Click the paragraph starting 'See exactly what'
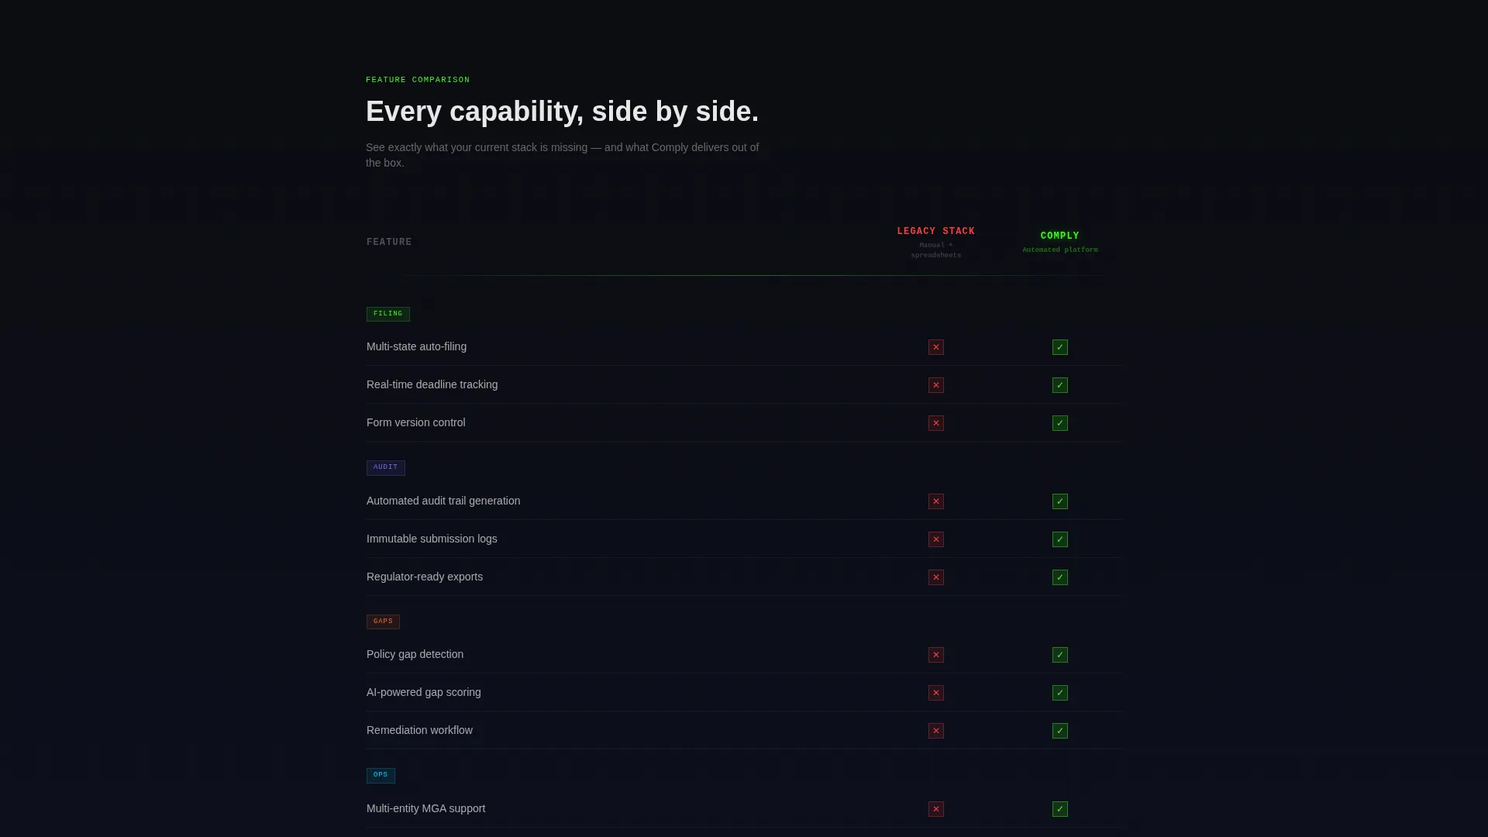The height and width of the screenshot is (837, 1488). pos(562,155)
